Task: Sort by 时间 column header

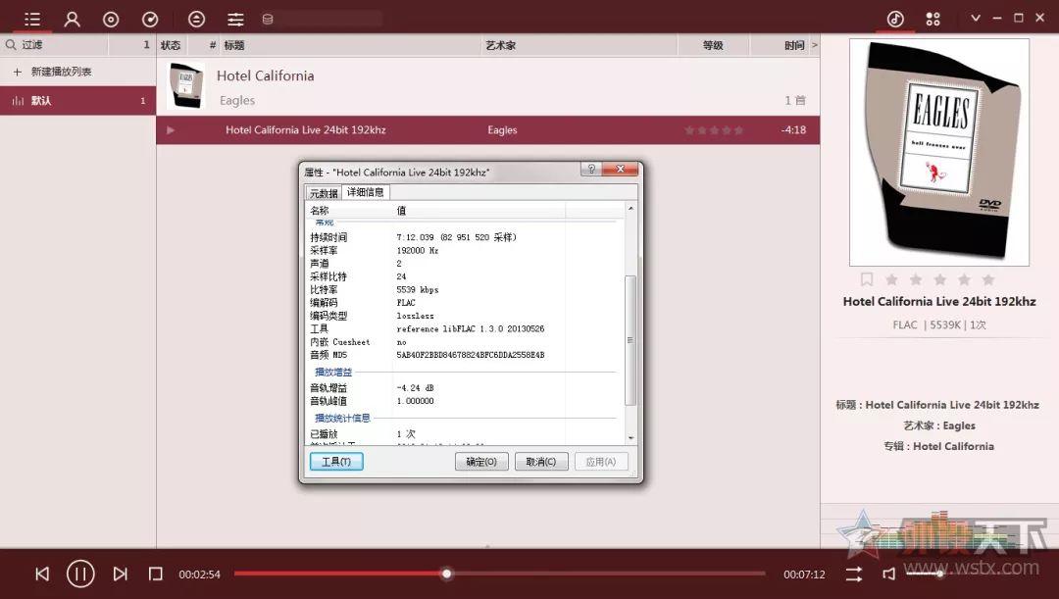Action: (794, 45)
